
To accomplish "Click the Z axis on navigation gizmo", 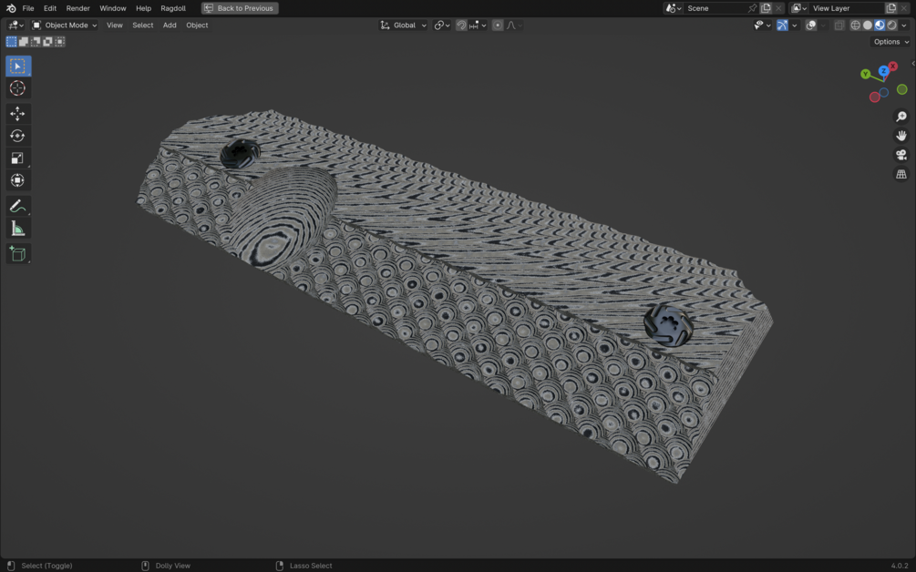I will pos(883,71).
